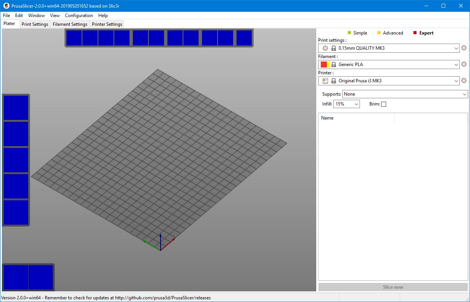470x302 pixels.
Task: Minimize the PrusaSlicer window
Action: pos(426,6)
